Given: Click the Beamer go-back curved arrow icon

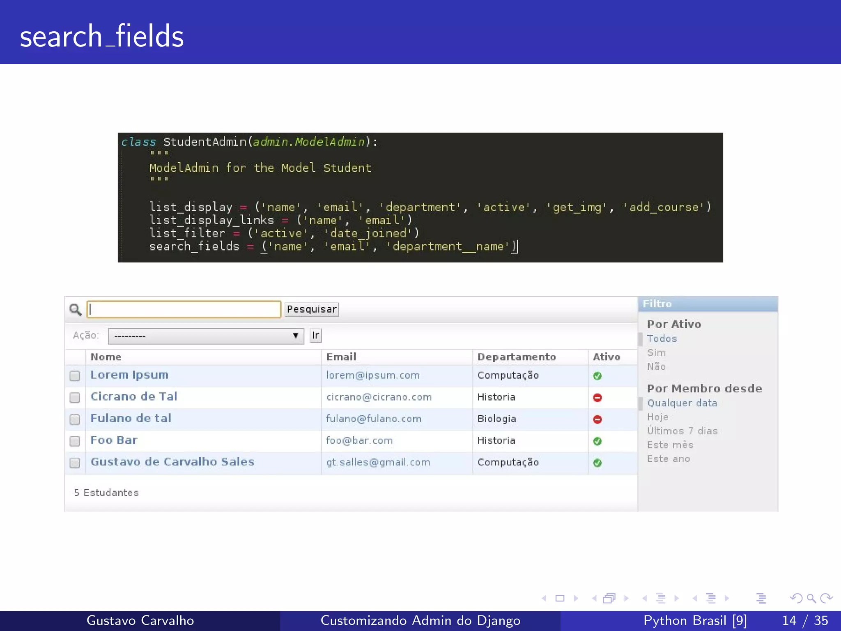Looking at the screenshot, I should tap(796, 599).
